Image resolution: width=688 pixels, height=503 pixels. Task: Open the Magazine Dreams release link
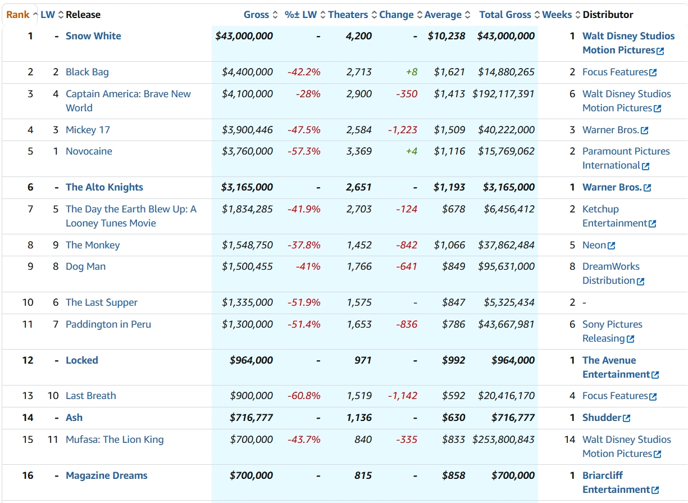[x=107, y=475]
